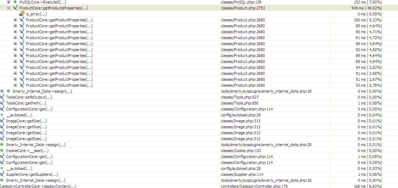
Task: Click the ToolsCore::getPath static method icon
Action: coord(2,103)
